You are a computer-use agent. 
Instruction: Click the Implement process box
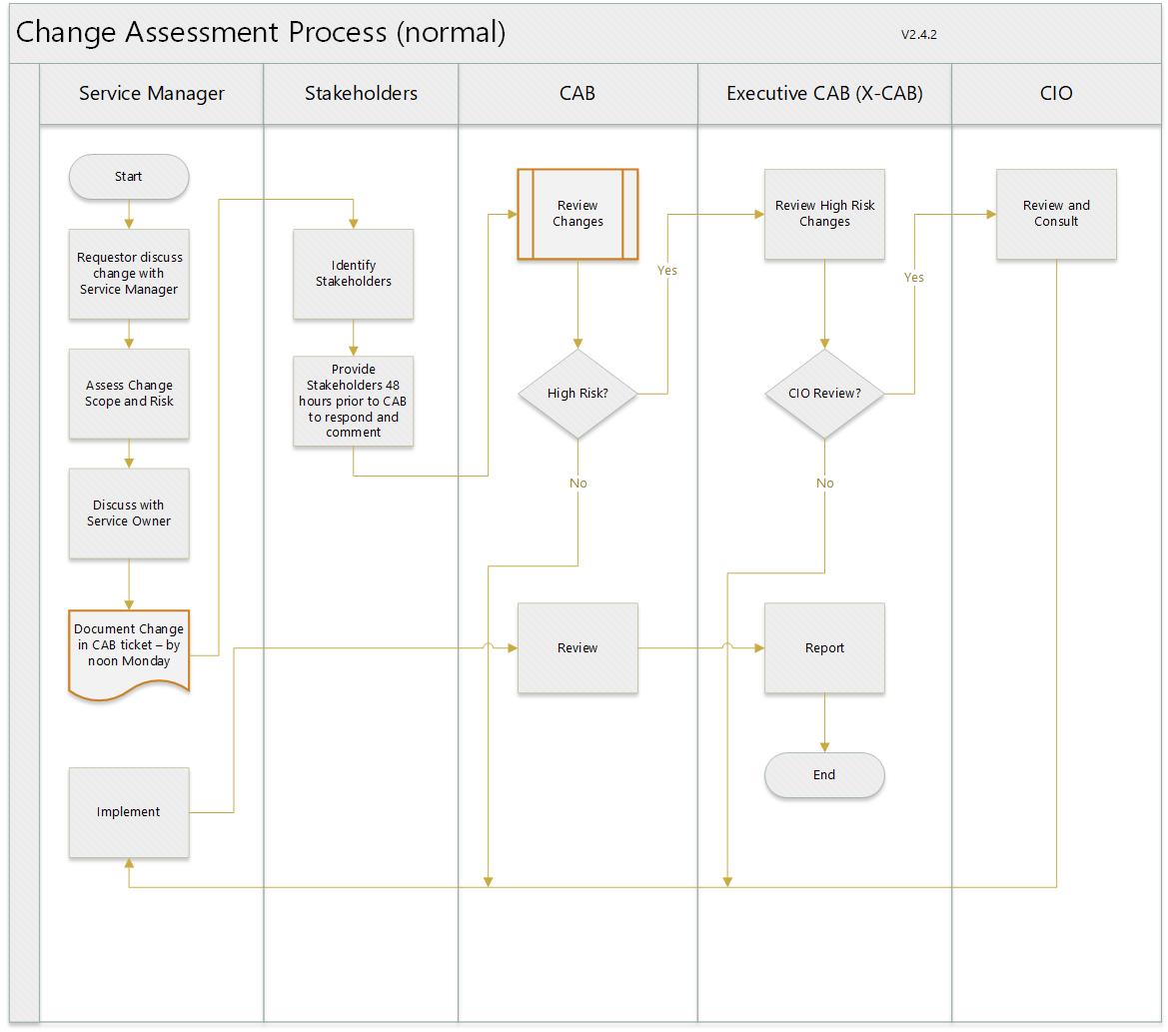point(128,812)
